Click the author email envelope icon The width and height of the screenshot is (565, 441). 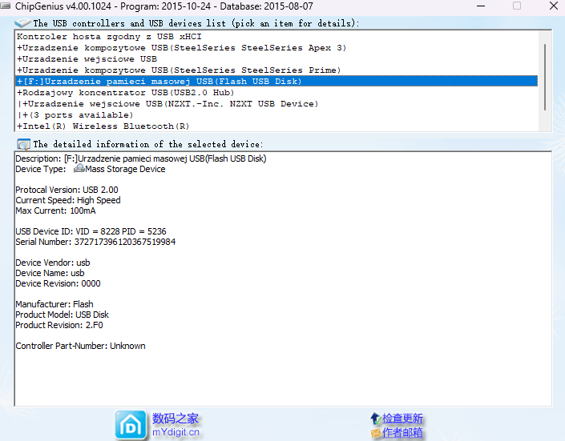[376, 432]
